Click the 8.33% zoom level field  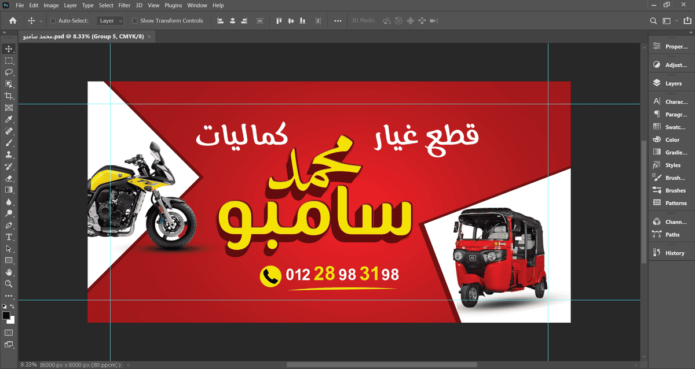pyautogui.click(x=29, y=365)
